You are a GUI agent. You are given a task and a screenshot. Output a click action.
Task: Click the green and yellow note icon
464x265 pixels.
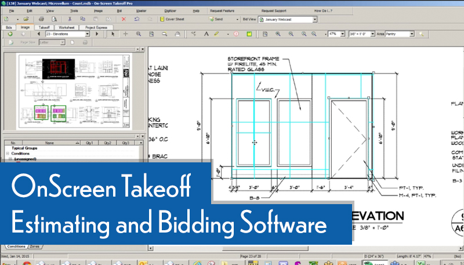[x=249, y=34]
